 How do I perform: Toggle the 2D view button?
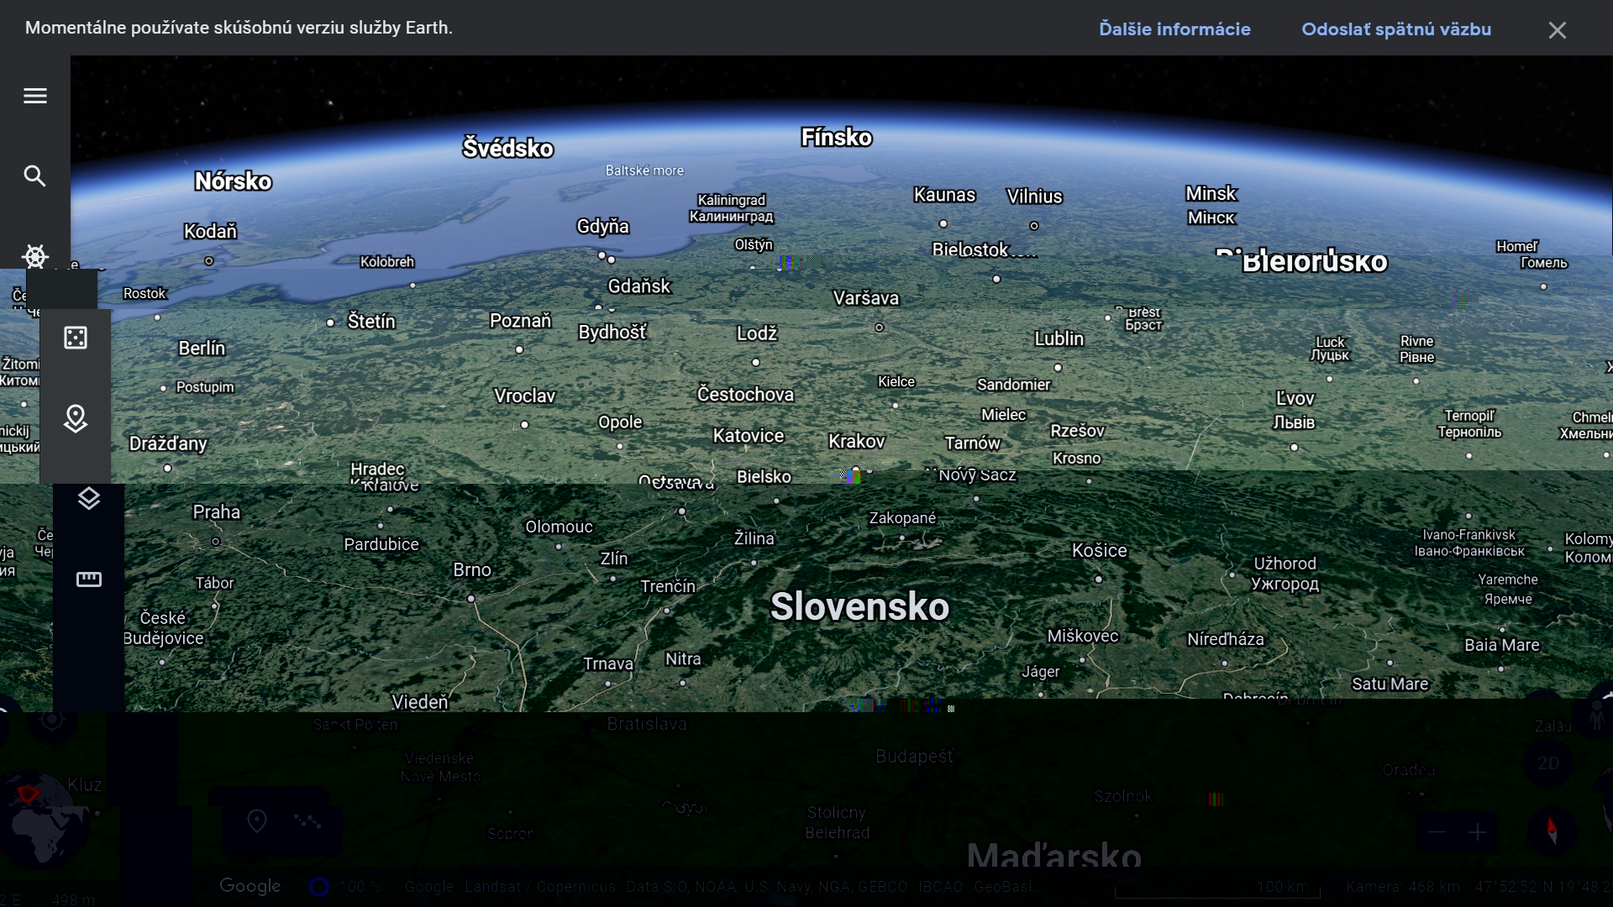1547,763
